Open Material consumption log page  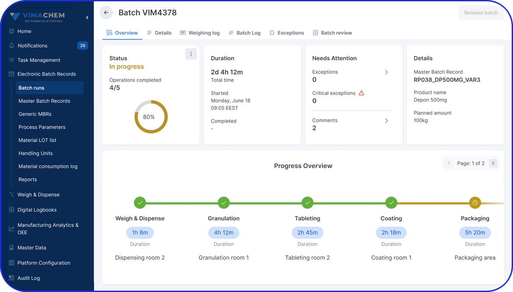48,166
